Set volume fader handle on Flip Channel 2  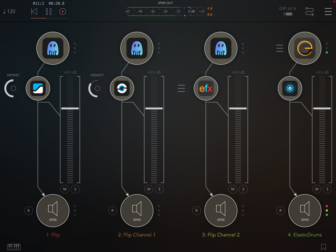pos(238,108)
